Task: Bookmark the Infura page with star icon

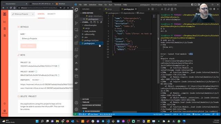Action: (x=68, y=8)
